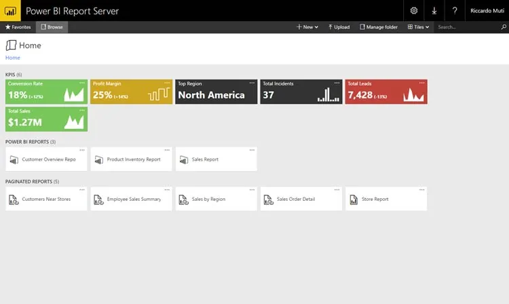Click the Power BI logo icon
The image size is (509, 304).
point(10,11)
